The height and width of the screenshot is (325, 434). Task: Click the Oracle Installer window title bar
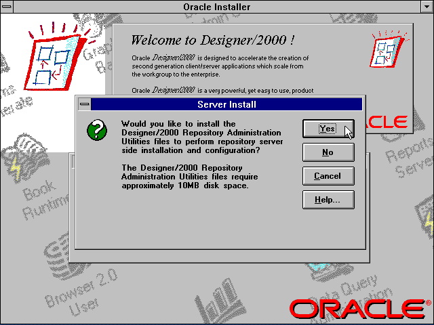pos(217,7)
